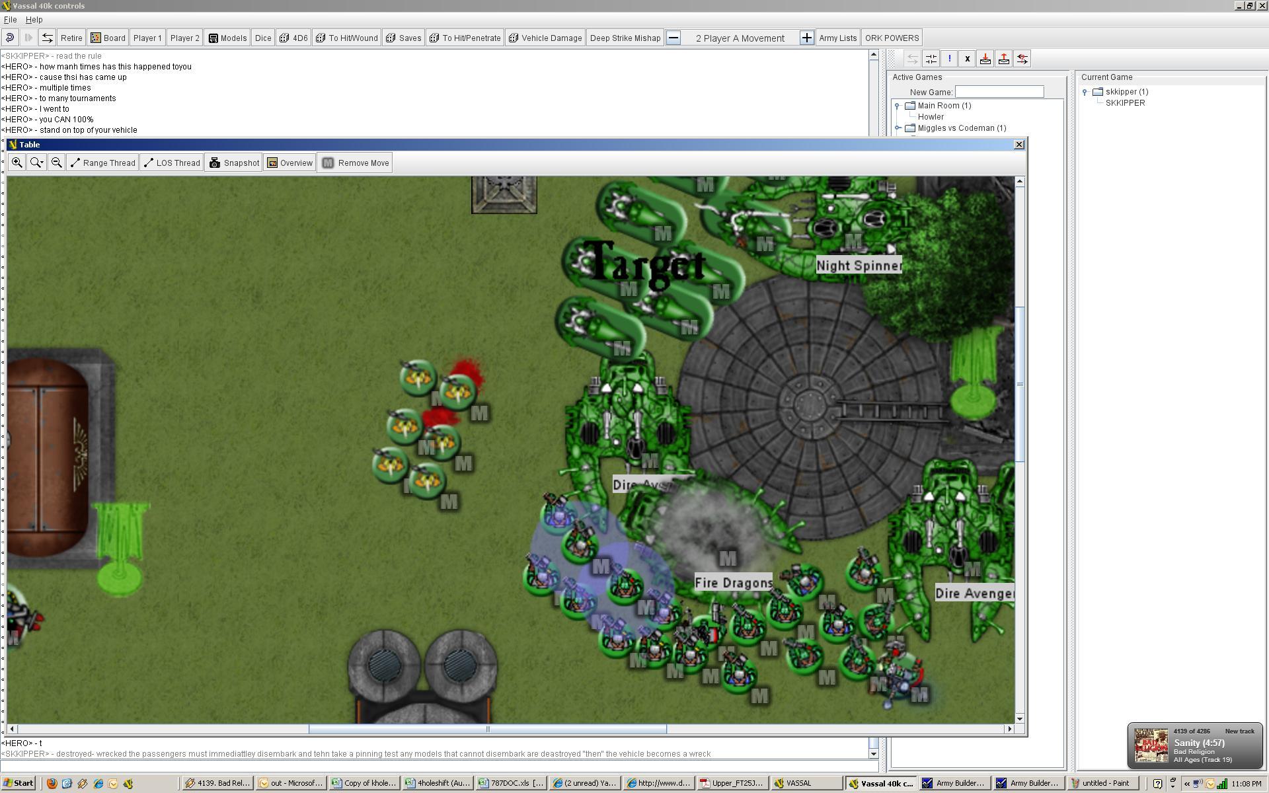Viewport: 1269px width, 793px height.
Task: Click the chat log scroll up arrow
Action: pyautogui.click(x=873, y=55)
